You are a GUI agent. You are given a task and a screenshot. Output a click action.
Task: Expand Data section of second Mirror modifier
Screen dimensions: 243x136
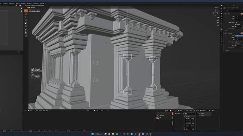(227, 50)
